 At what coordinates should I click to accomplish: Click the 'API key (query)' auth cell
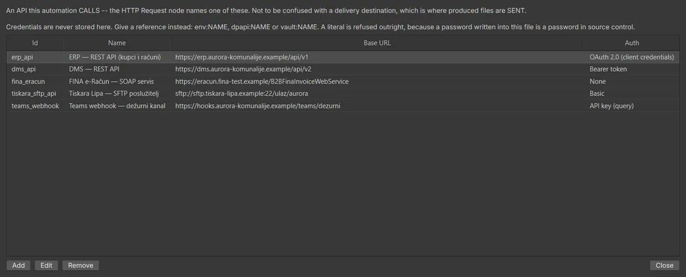pos(632,106)
